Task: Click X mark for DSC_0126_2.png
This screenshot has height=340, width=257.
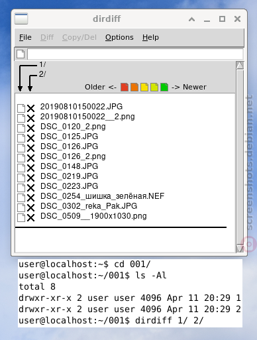Action: point(31,158)
